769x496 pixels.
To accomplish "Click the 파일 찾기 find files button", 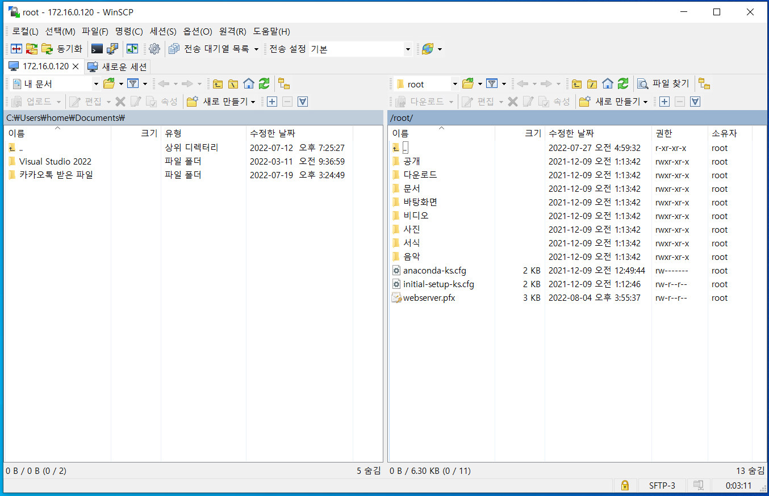I will coord(663,84).
